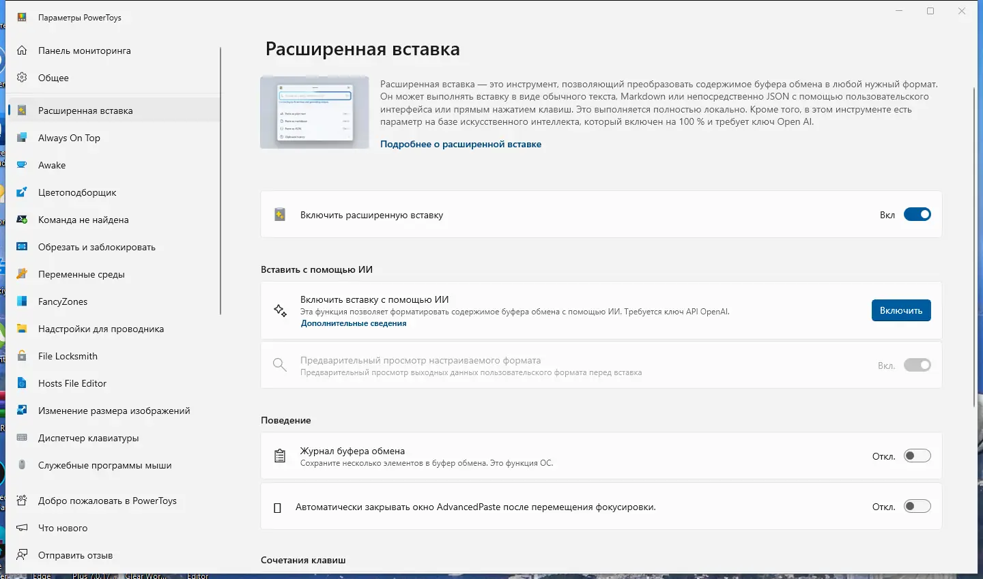Toggle the custom format preview switch

click(917, 366)
